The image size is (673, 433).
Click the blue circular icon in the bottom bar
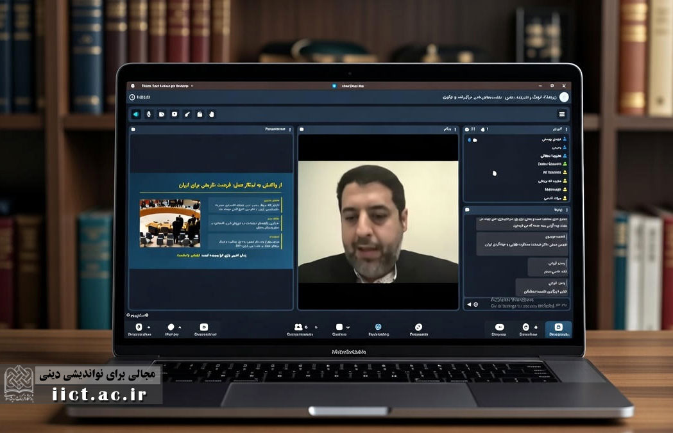378,327
